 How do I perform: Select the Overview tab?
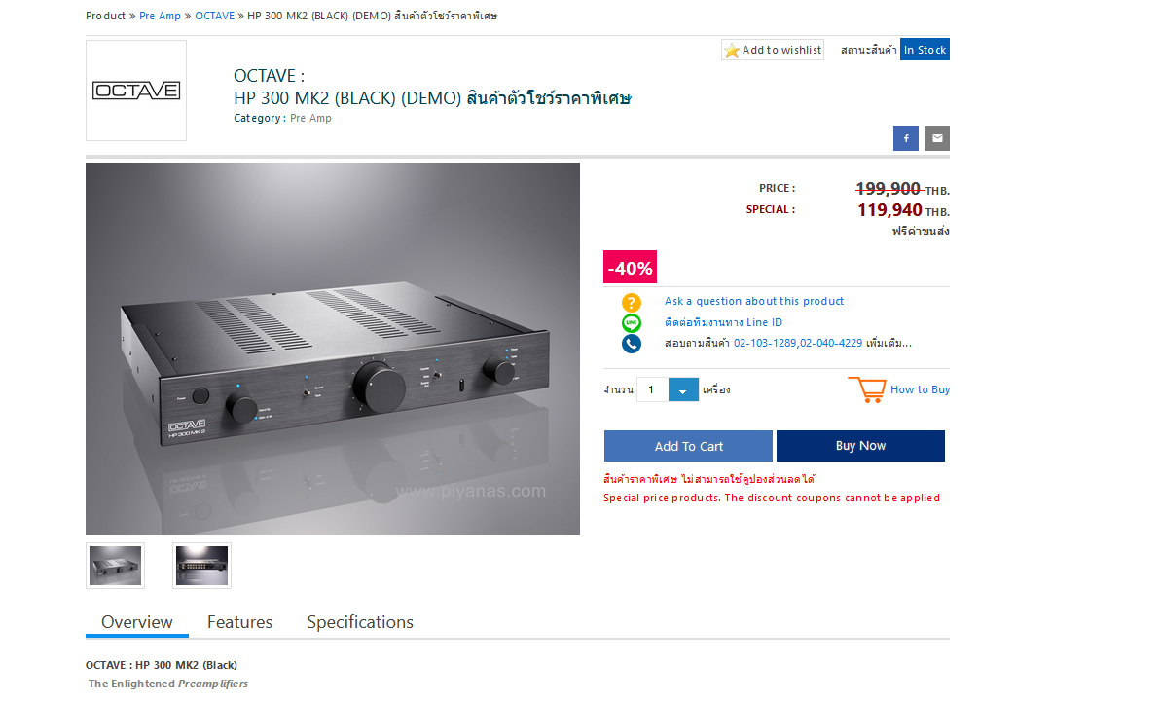click(137, 622)
